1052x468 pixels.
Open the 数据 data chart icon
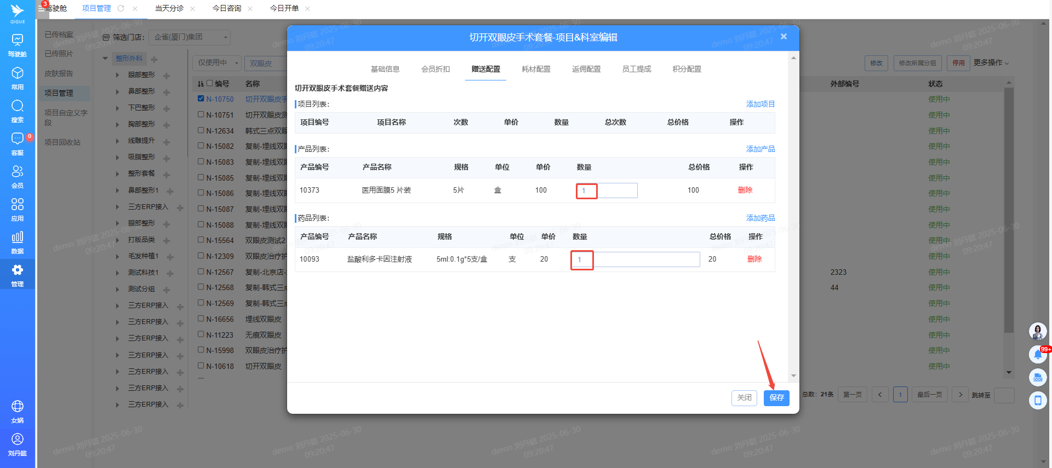(x=18, y=238)
